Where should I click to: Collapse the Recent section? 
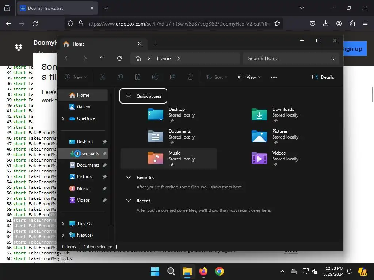coord(129,201)
